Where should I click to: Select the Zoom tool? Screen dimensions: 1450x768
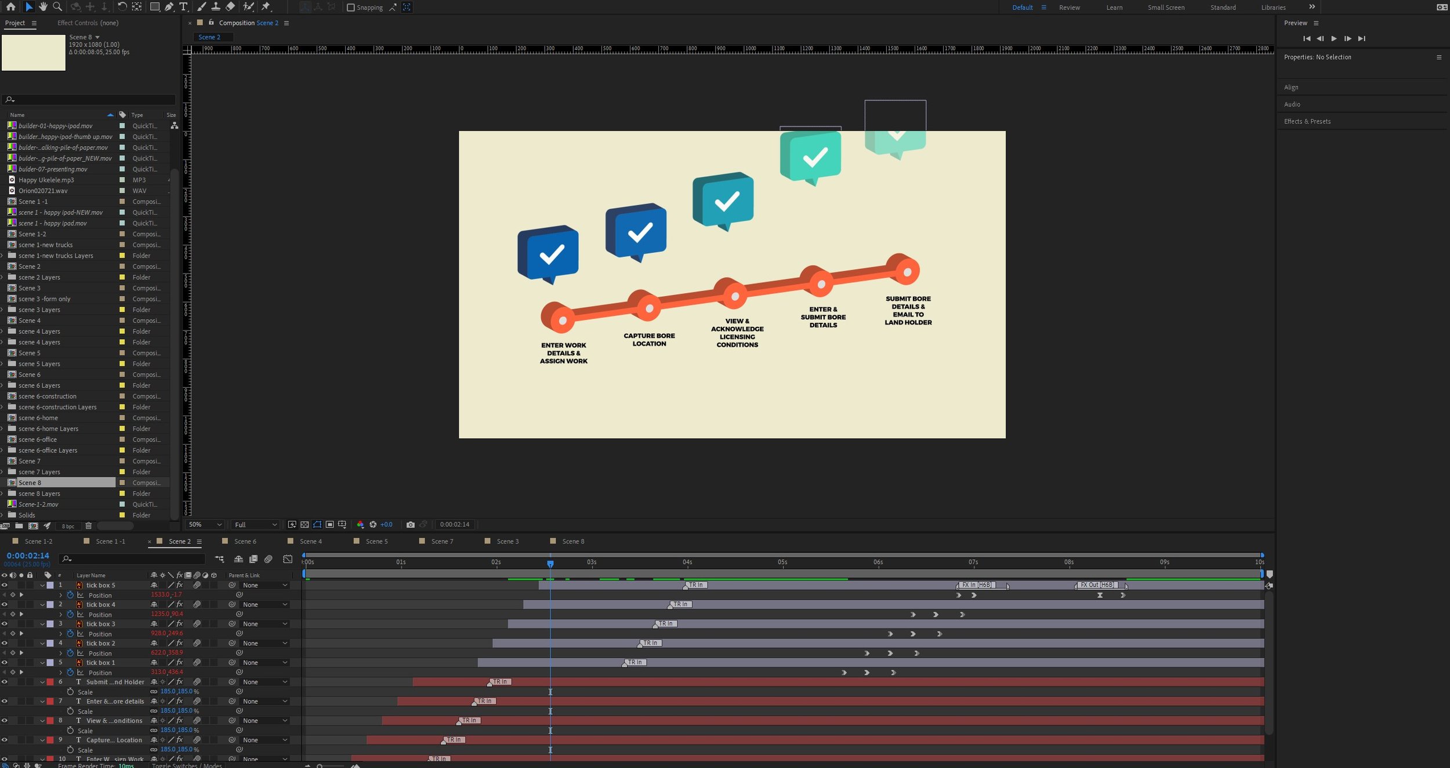(x=57, y=7)
